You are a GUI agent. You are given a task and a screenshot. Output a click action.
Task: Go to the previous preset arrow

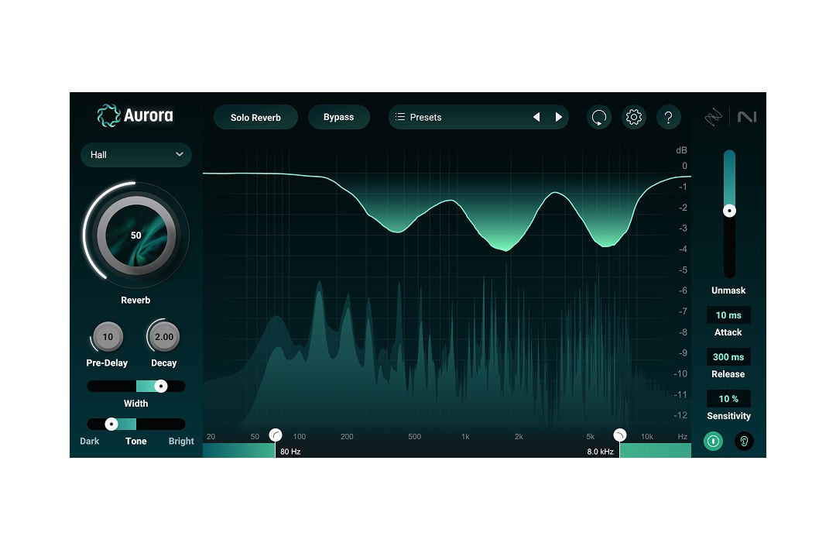point(536,117)
